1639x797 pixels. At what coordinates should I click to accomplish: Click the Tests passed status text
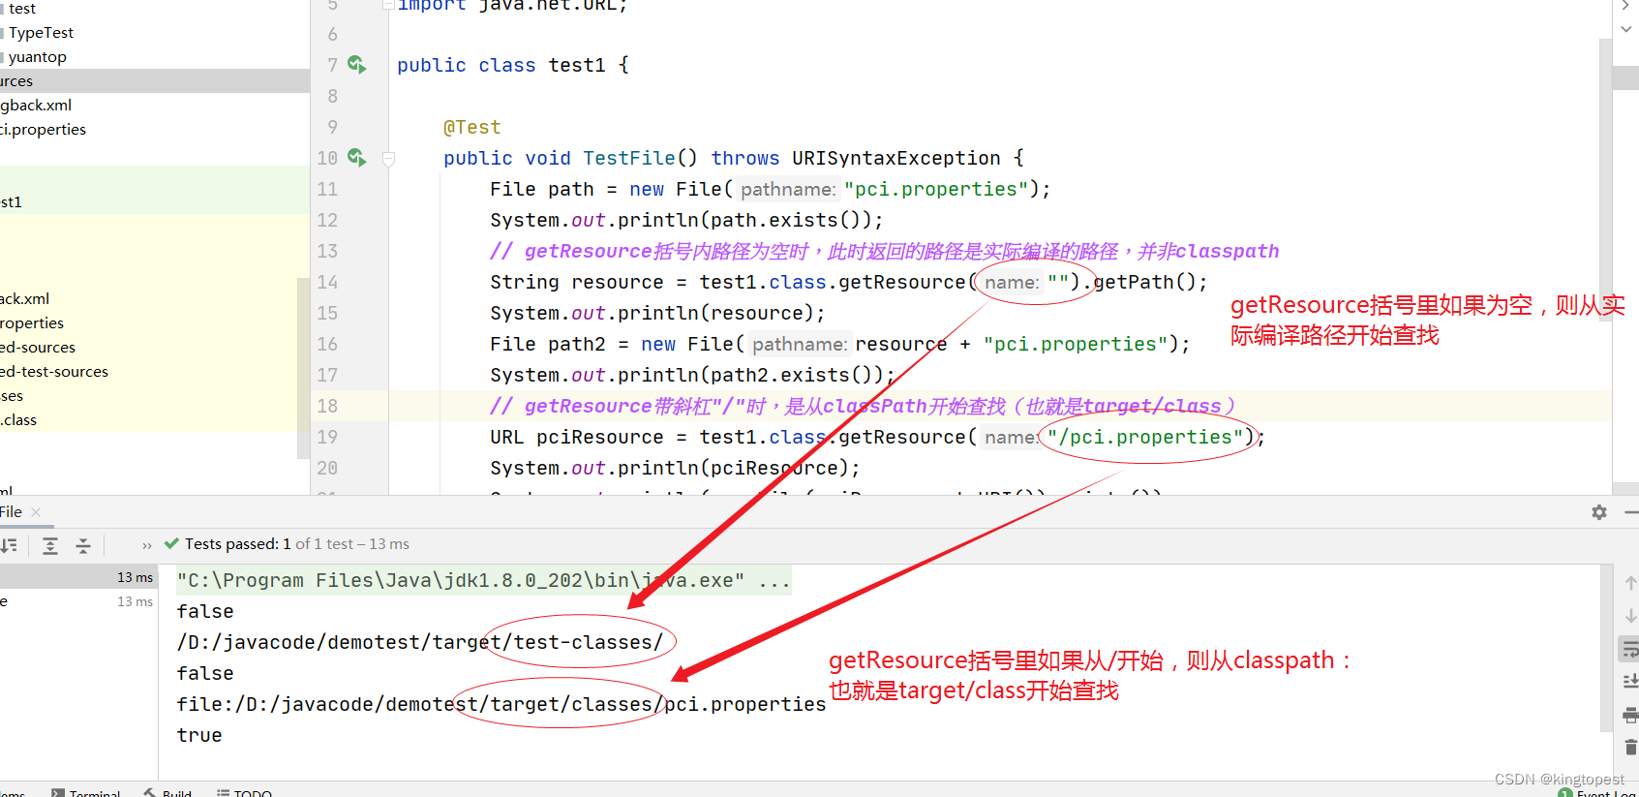coord(297,544)
